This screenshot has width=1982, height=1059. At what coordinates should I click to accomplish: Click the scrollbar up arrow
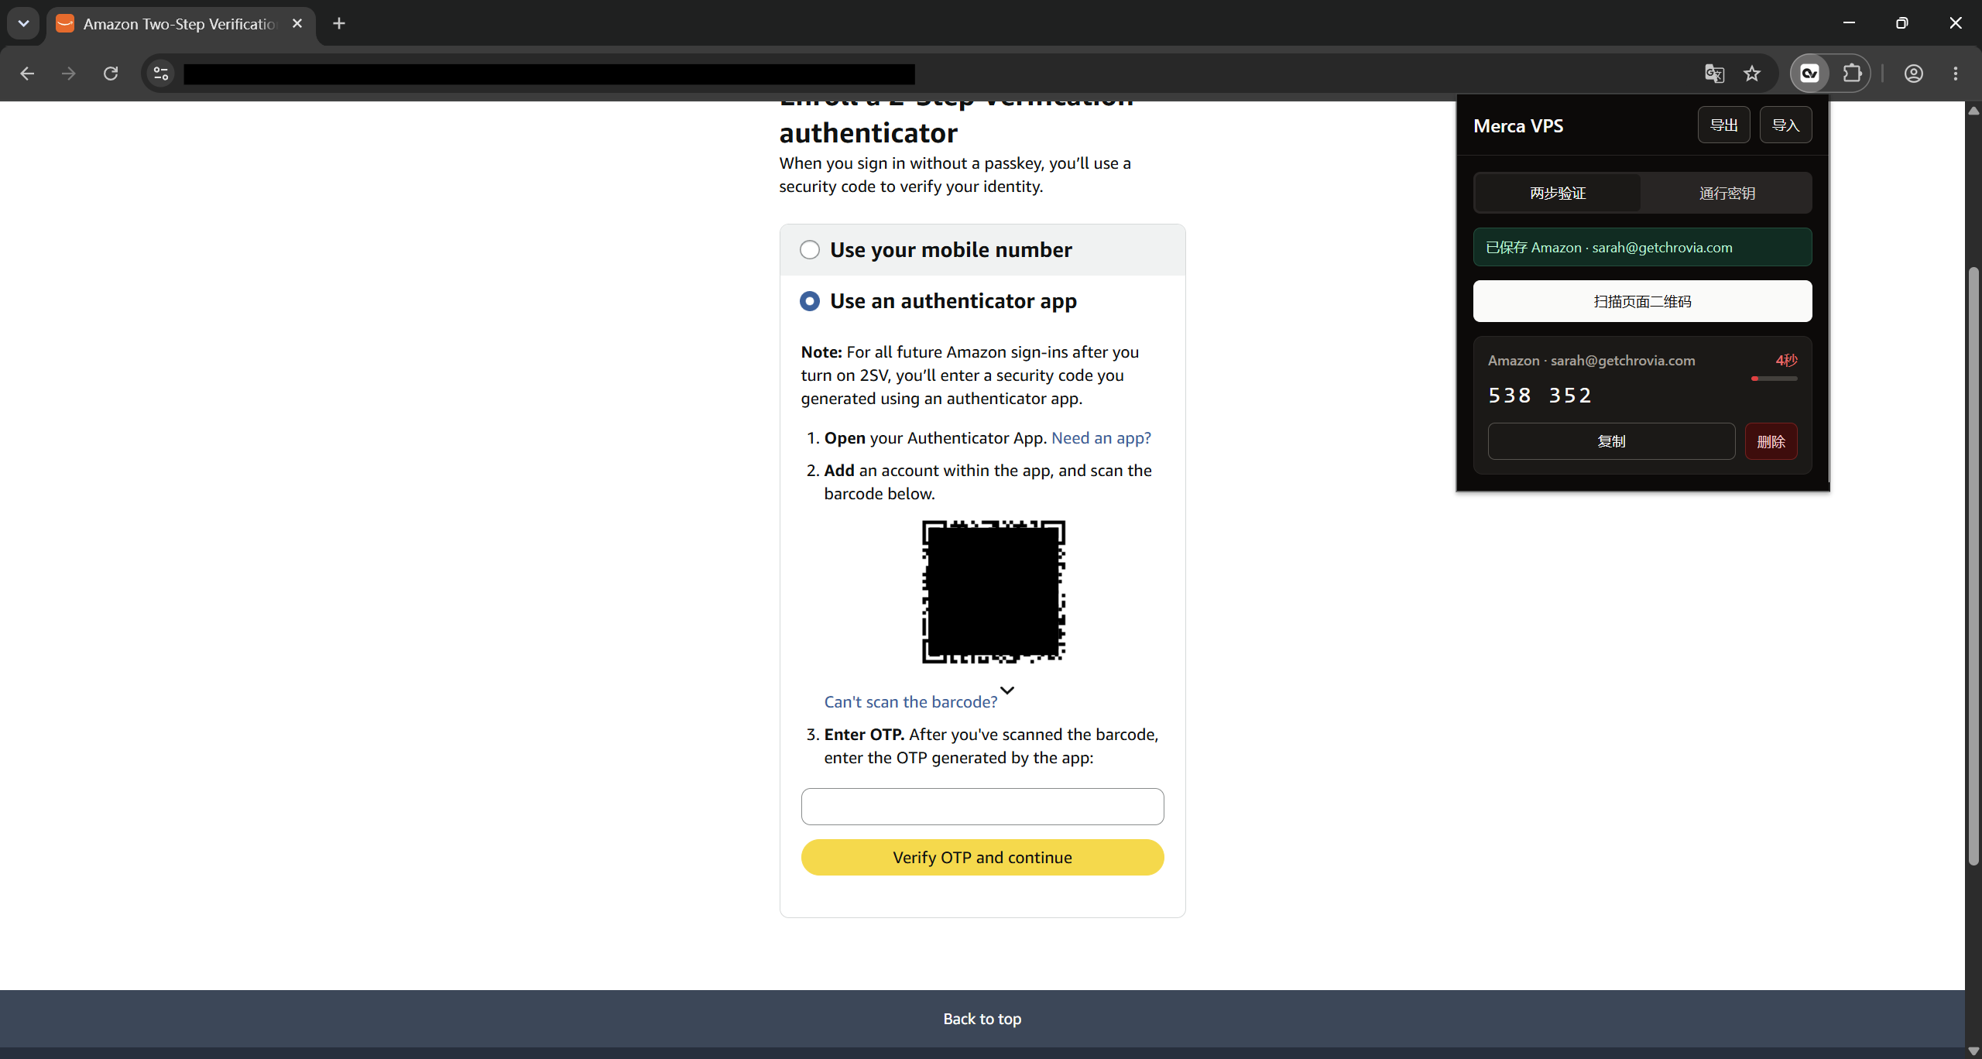(1973, 111)
